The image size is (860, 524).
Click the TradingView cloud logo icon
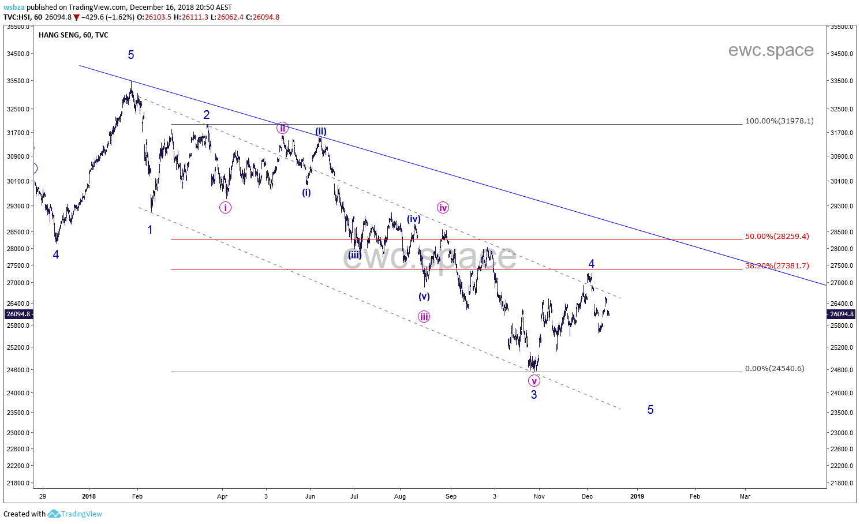coord(54,514)
